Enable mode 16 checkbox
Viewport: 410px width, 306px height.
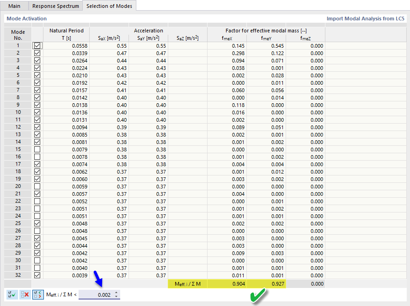(x=37, y=156)
